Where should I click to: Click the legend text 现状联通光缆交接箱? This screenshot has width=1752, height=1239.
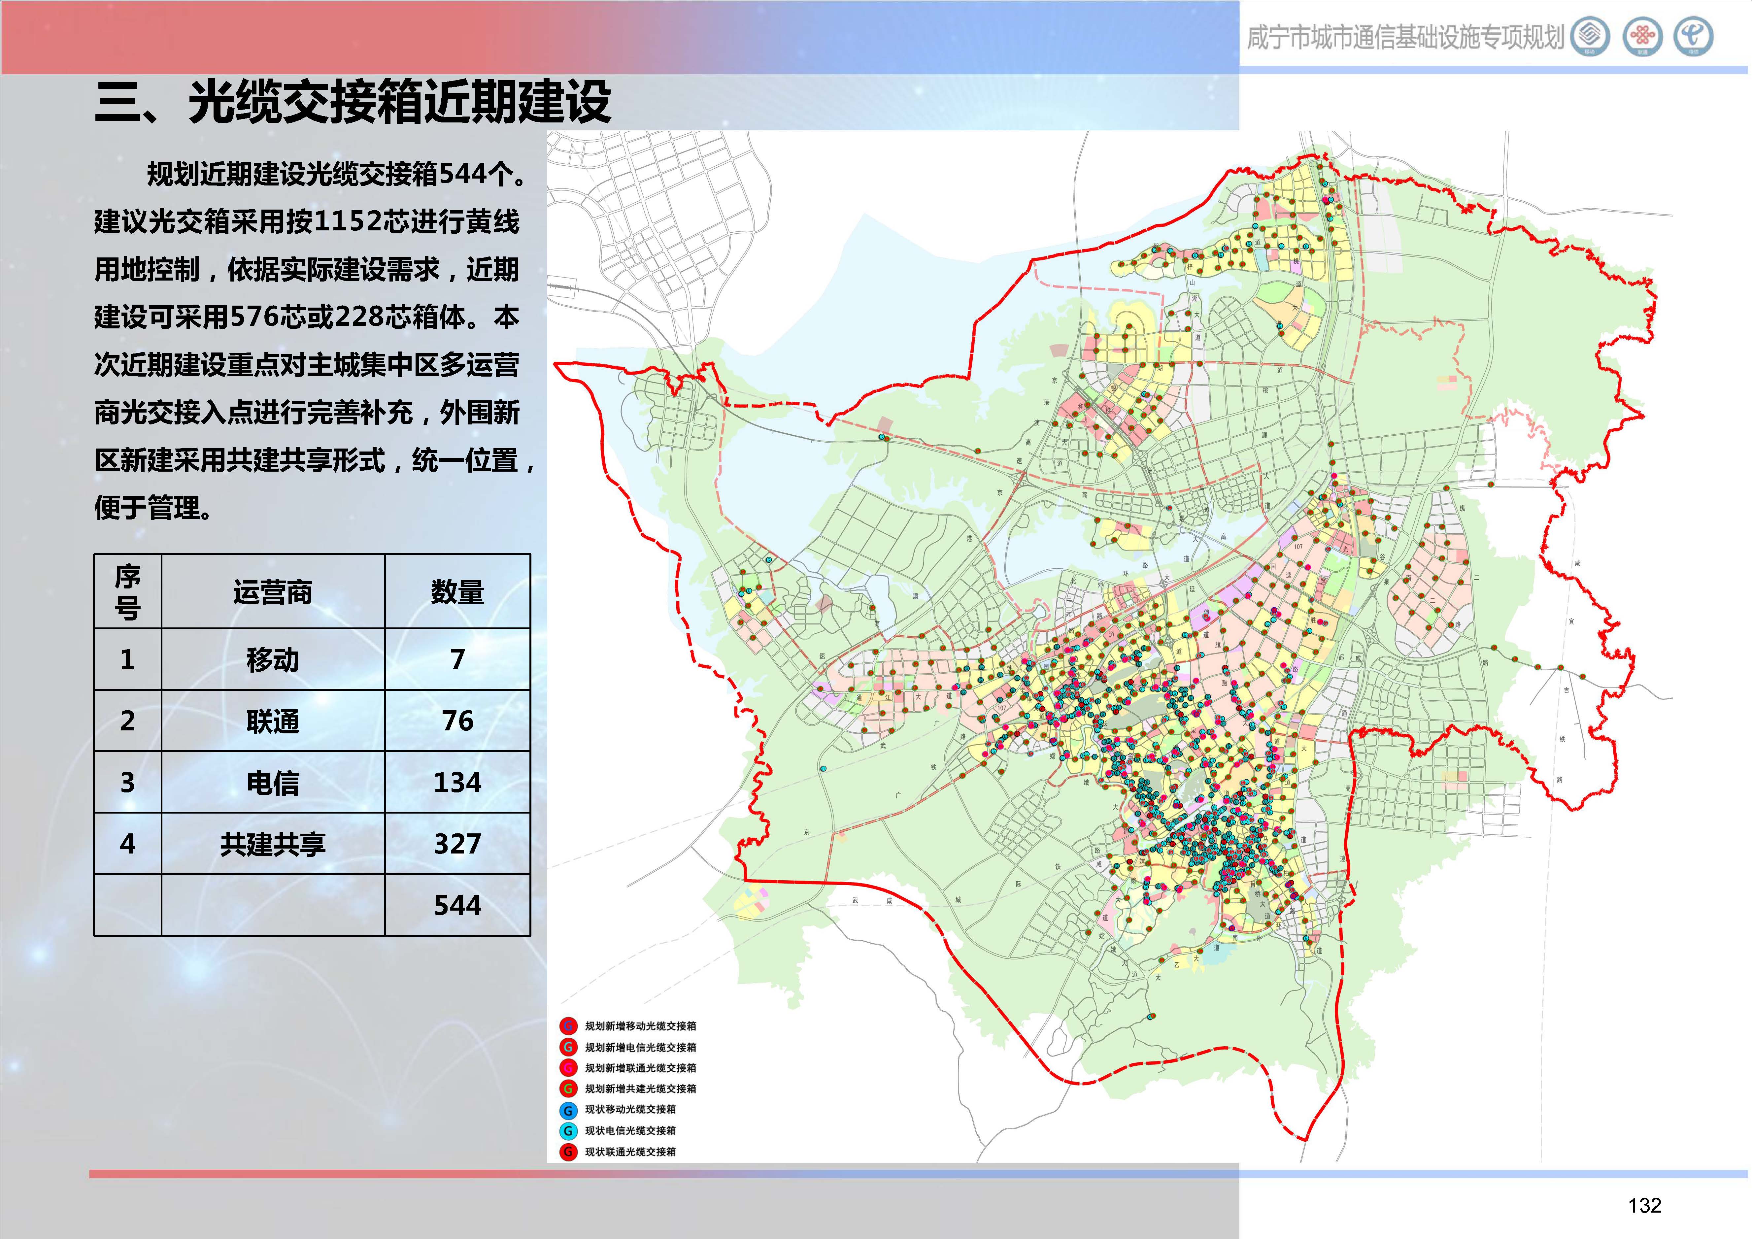coord(630,1152)
